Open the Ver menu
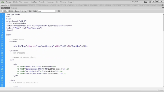Screen dimensions: 164x92 [20, 2]
